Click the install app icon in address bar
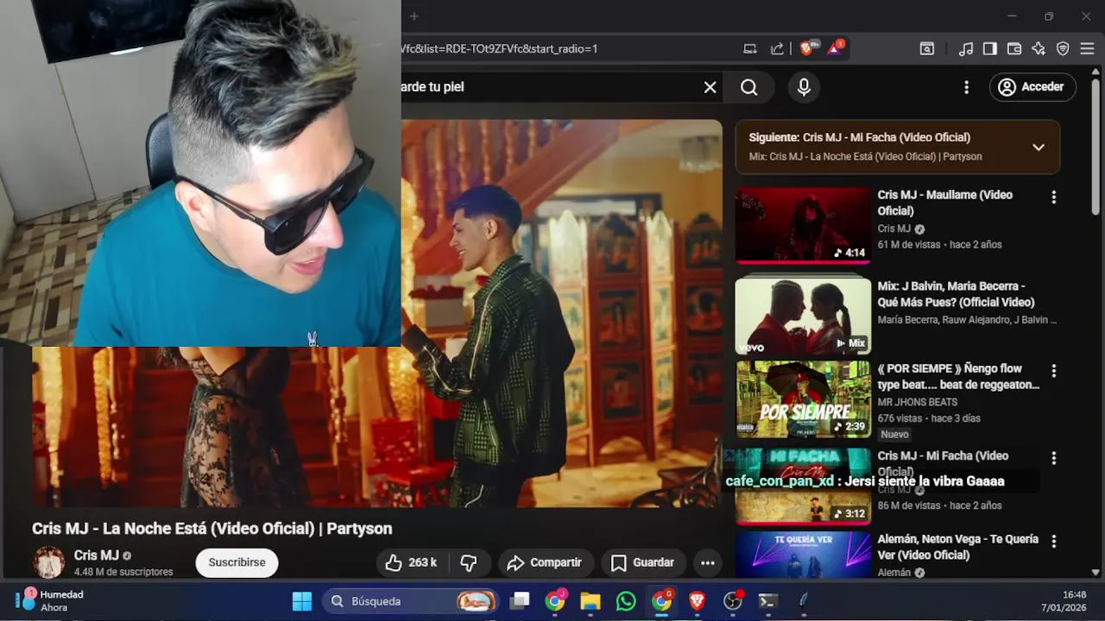Image resolution: width=1105 pixels, height=621 pixels. pos(750,49)
